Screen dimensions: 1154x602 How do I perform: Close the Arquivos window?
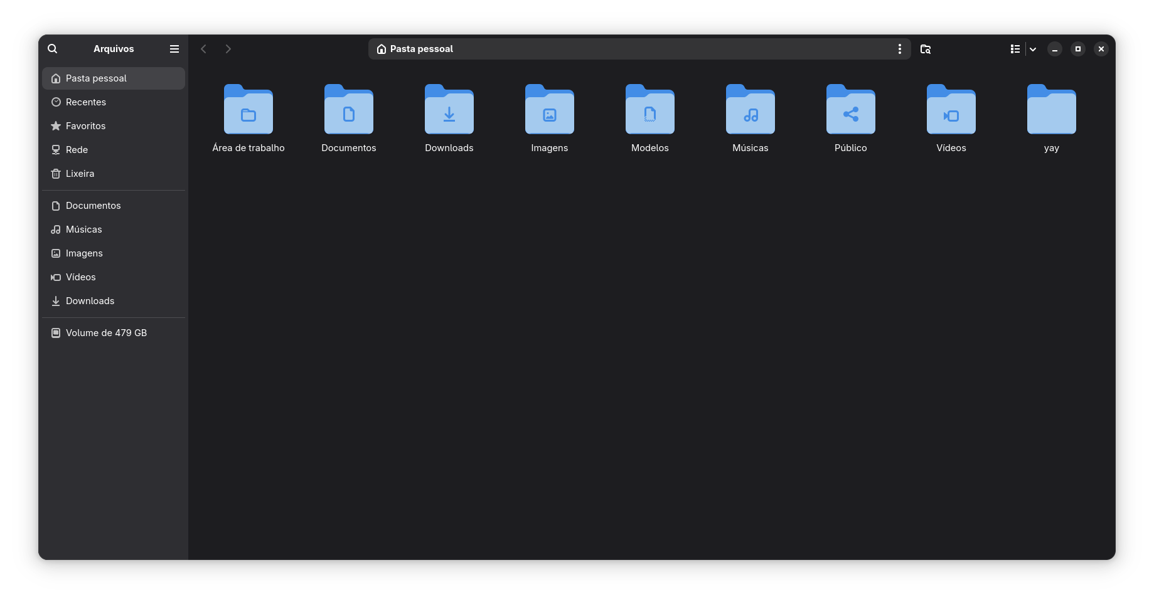tap(1101, 49)
